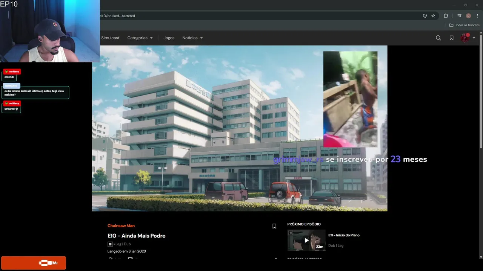
Task: Click the 18 age rating badge under title
Action: (x=110, y=244)
